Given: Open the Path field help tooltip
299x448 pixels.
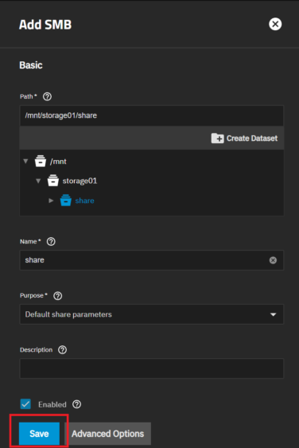Looking at the screenshot, I should coord(47,96).
